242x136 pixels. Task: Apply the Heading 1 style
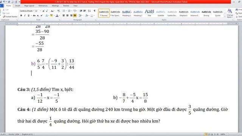click(127, 13)
